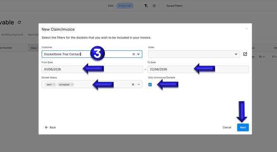Screen dimensions: 277x152
Task: Remove the 'accepted' docket status tag
Action: tap(72, 85)
